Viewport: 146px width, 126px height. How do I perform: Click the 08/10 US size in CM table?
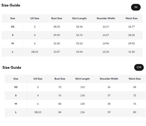coord(38,112)
